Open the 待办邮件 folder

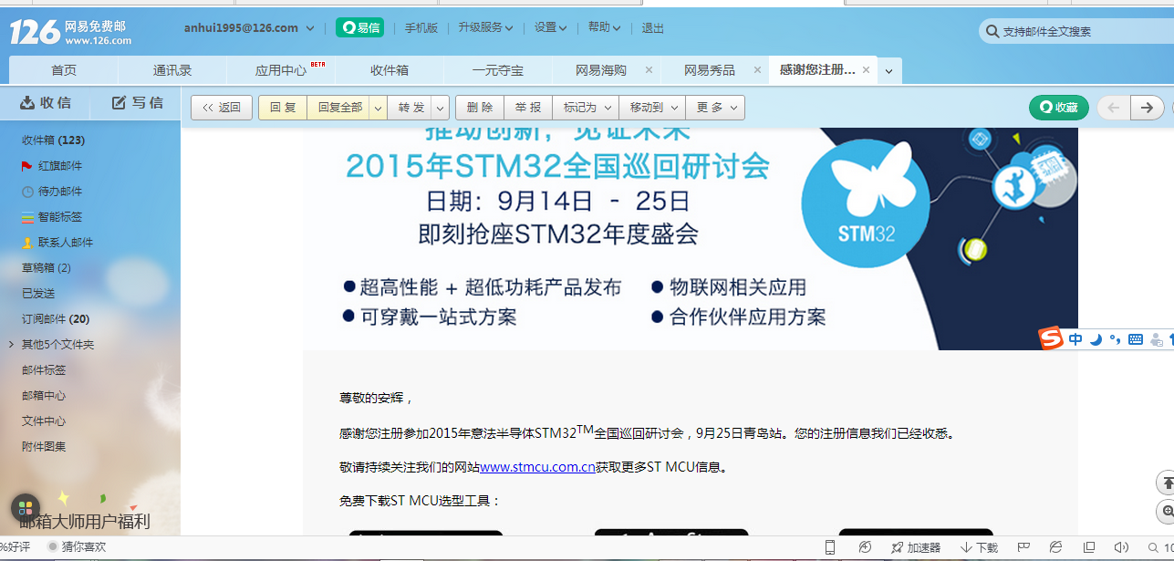click(x=60, y=192)
